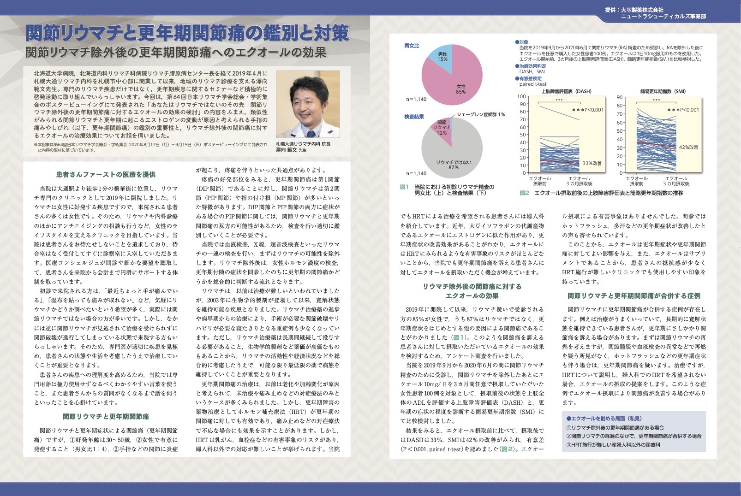Click the main title 関節リウマチと更年期関節痛の鑑別と対策
Image resolution: width=741 pixels, height=496 pixels.
coord(187,33)
